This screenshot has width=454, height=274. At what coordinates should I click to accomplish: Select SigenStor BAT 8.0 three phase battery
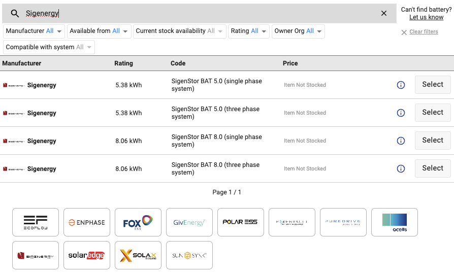click(x=433, y=168)
